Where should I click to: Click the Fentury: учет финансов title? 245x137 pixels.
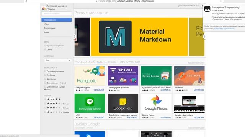[119, 88]
